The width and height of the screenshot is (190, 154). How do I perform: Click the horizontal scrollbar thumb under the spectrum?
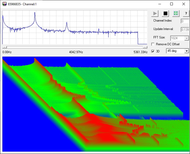[x=75, y=47]
